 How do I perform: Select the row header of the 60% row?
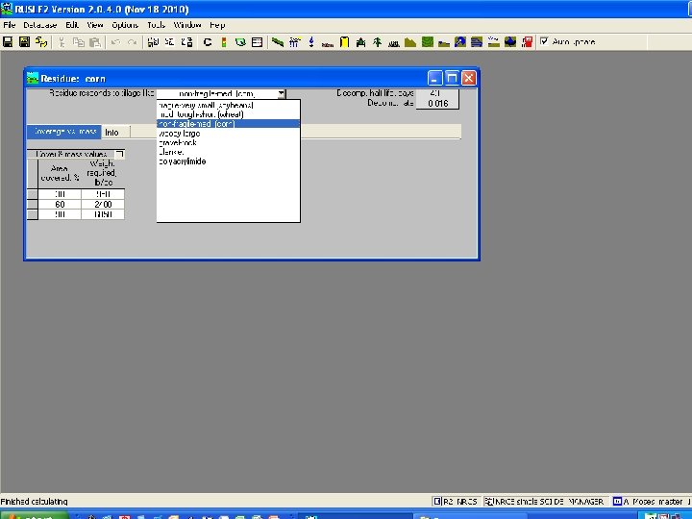pos(33,205)
